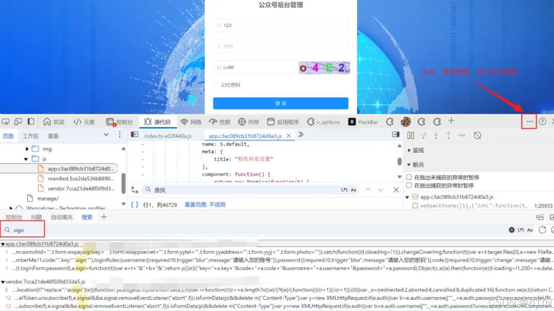554x311 pixels.
Task: Click the inspect element picker icon
Action: [x=5, y=122]
